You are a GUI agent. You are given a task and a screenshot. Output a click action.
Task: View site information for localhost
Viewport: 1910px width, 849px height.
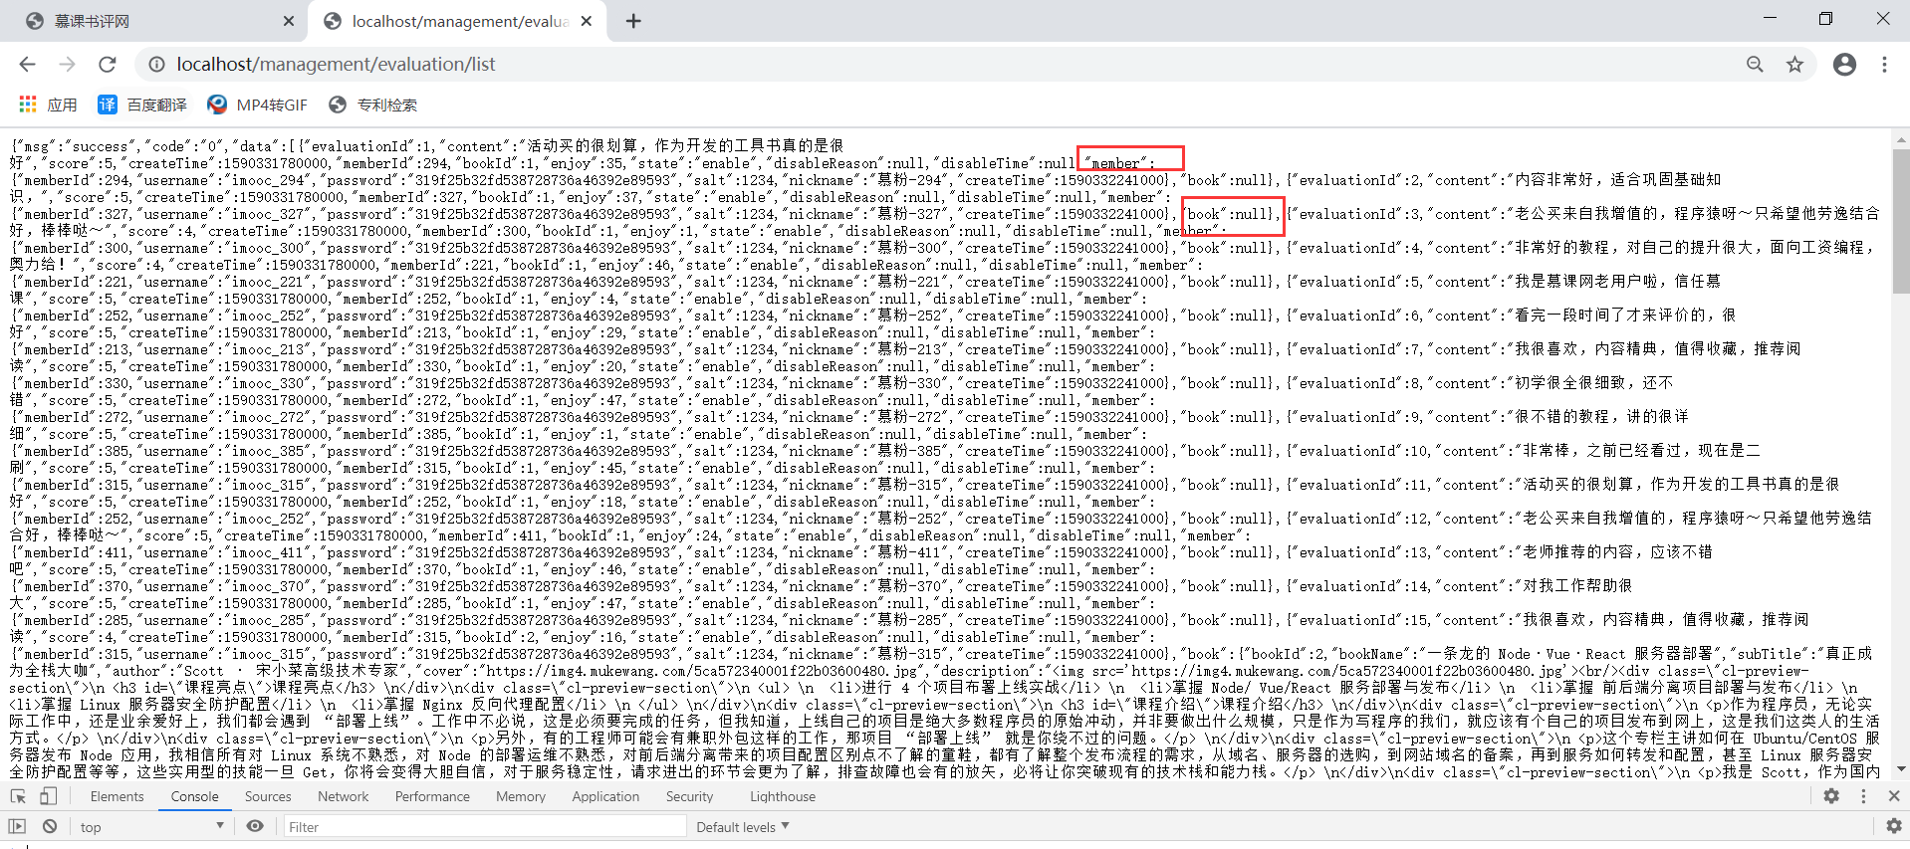(x=156, y=64)
